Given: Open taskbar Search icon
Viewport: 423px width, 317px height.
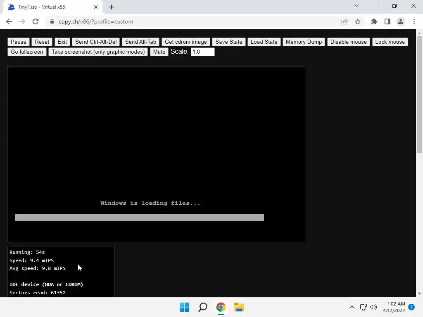Looking at the screenshot, I should click(202, 307).
